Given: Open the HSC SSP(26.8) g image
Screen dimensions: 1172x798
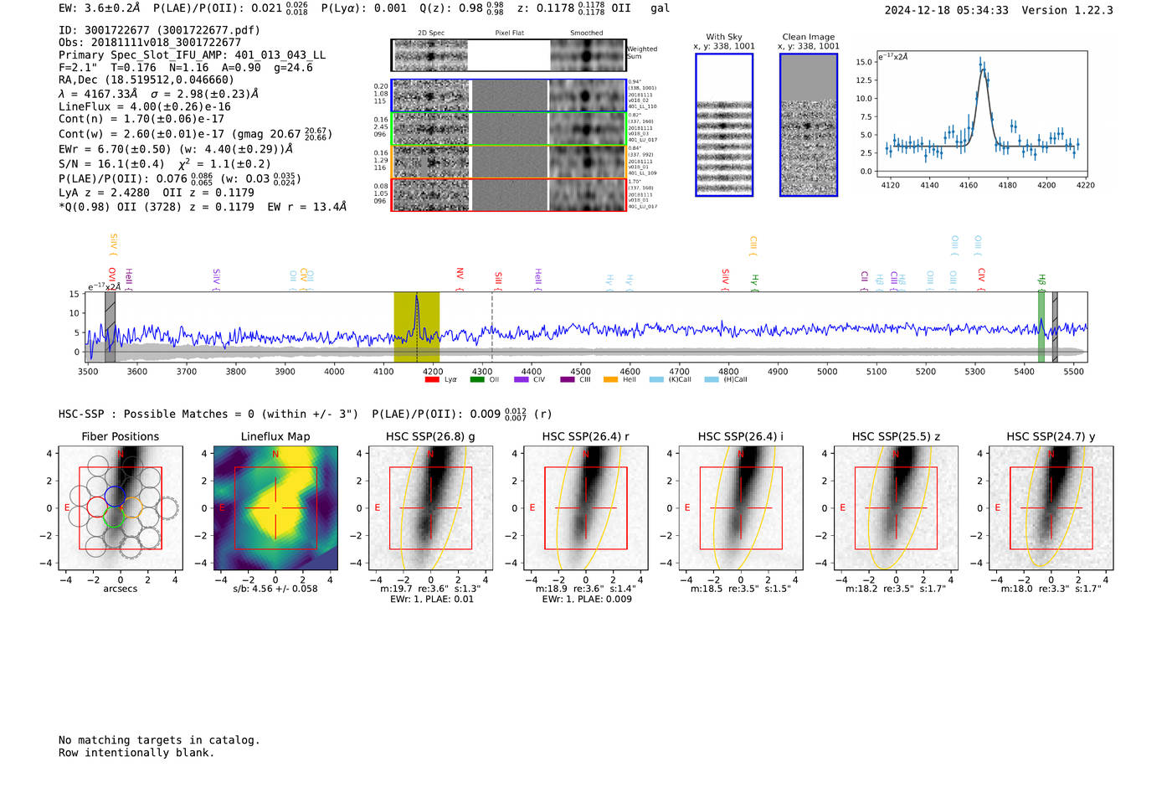Looking at the screenshot, I should point(430,507).
